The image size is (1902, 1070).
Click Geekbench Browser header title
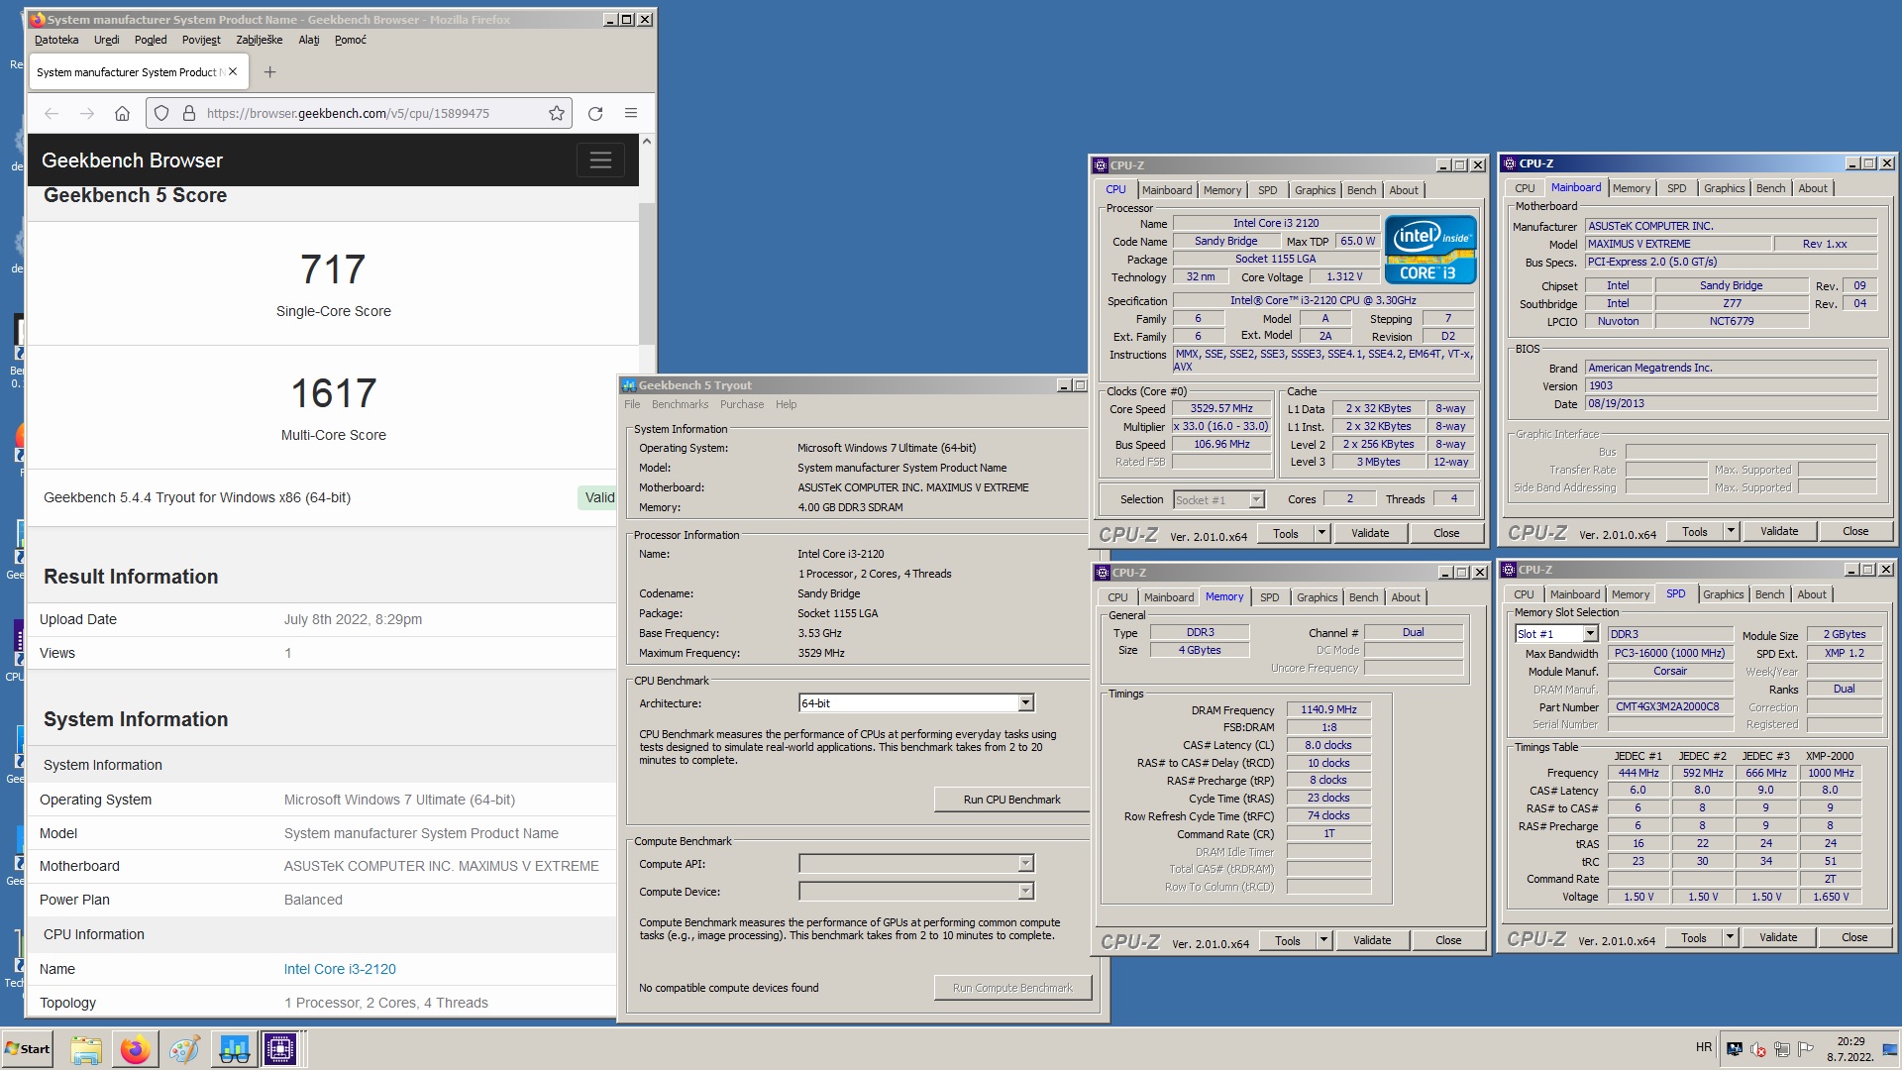[x=132, y=160]
